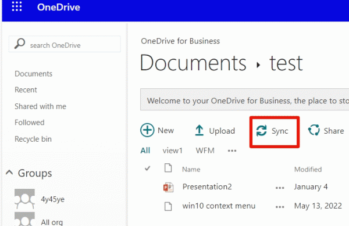Open the Recycle bin
The height and width of the screenshot is (226, 349).
pyautogui.click(x=33, y=139)
